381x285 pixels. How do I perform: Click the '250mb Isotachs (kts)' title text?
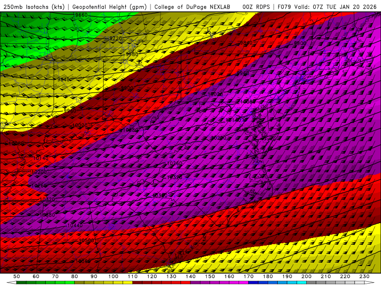coord(34,7)
